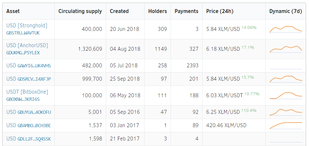The image size is (309, 146).
Task: Sort by the Created column header
Action: [x=119, y=11]
